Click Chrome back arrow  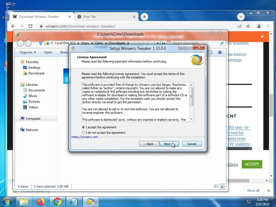[13, 26]
